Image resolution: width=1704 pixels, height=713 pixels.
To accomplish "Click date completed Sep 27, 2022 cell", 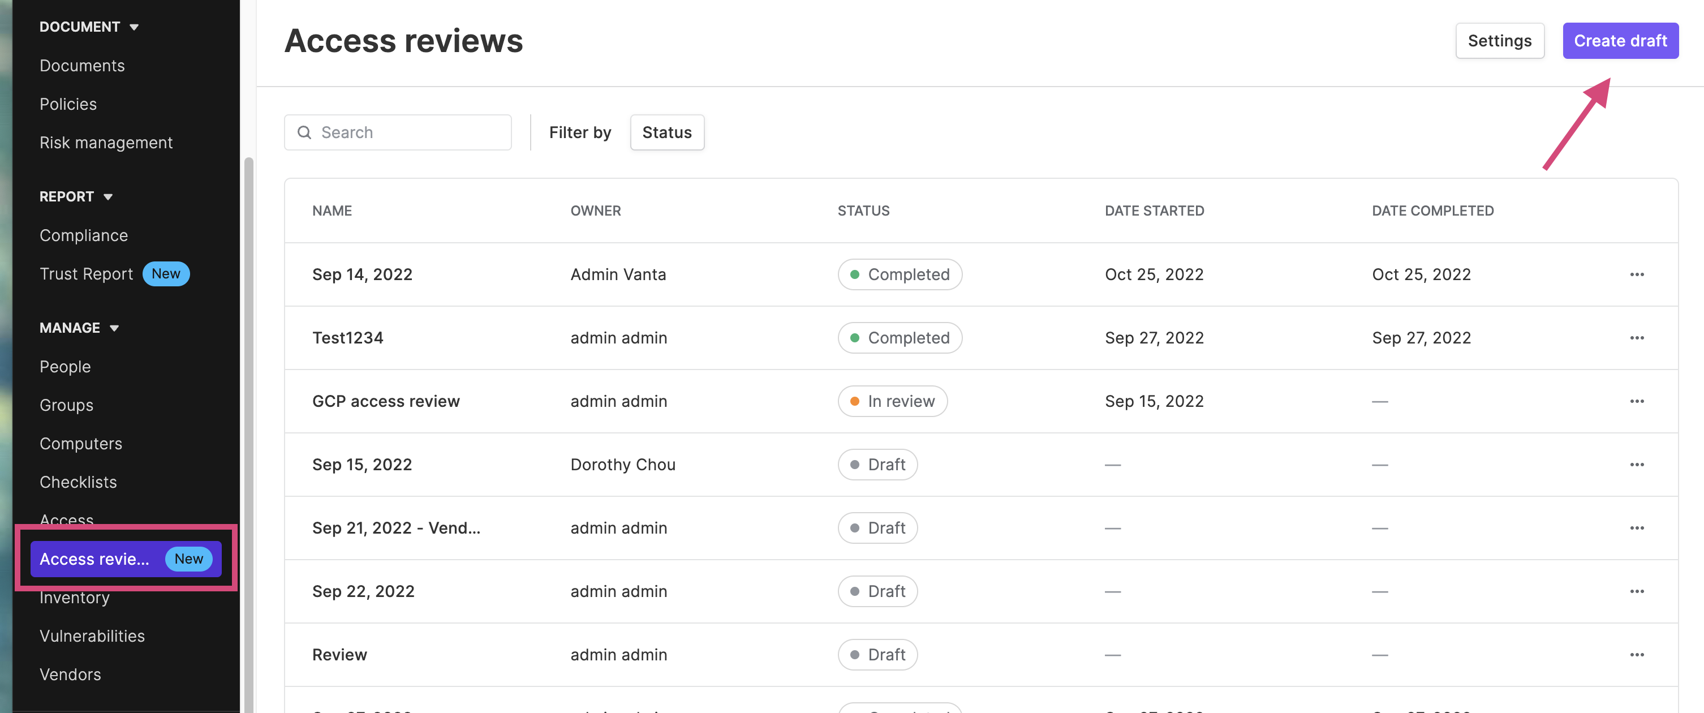I will (1422, 338).
